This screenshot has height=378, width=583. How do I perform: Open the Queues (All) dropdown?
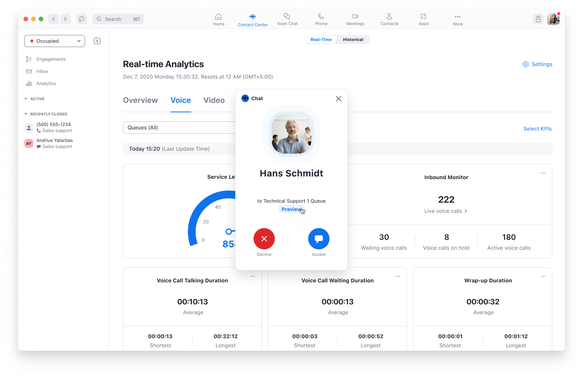pyautogui.click(x=178, y=128)
